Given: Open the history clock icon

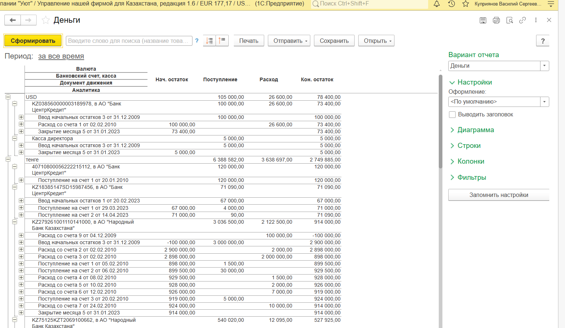Looking at the screenshot, I should pyautogui.click(x=452, y=4).
